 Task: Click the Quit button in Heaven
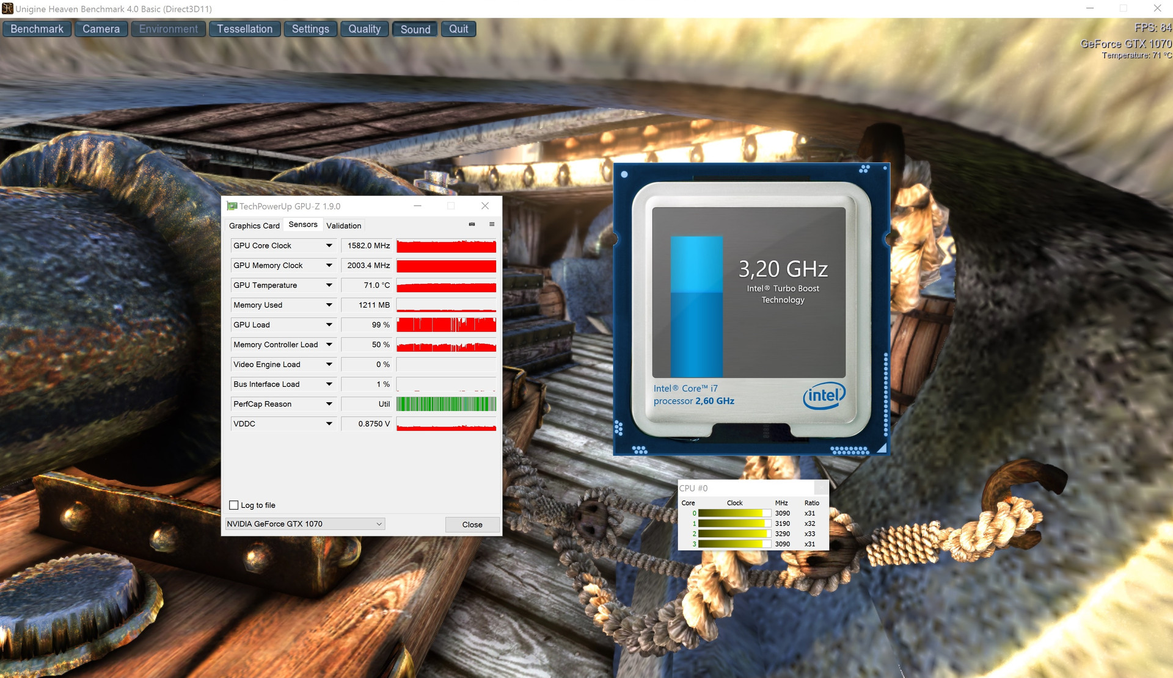[x=459, y=29]
